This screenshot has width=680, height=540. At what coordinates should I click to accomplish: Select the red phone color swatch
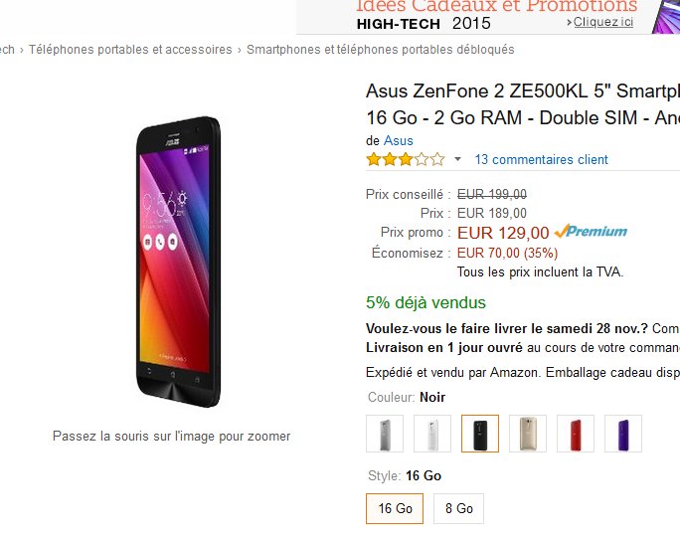[576, 434]
